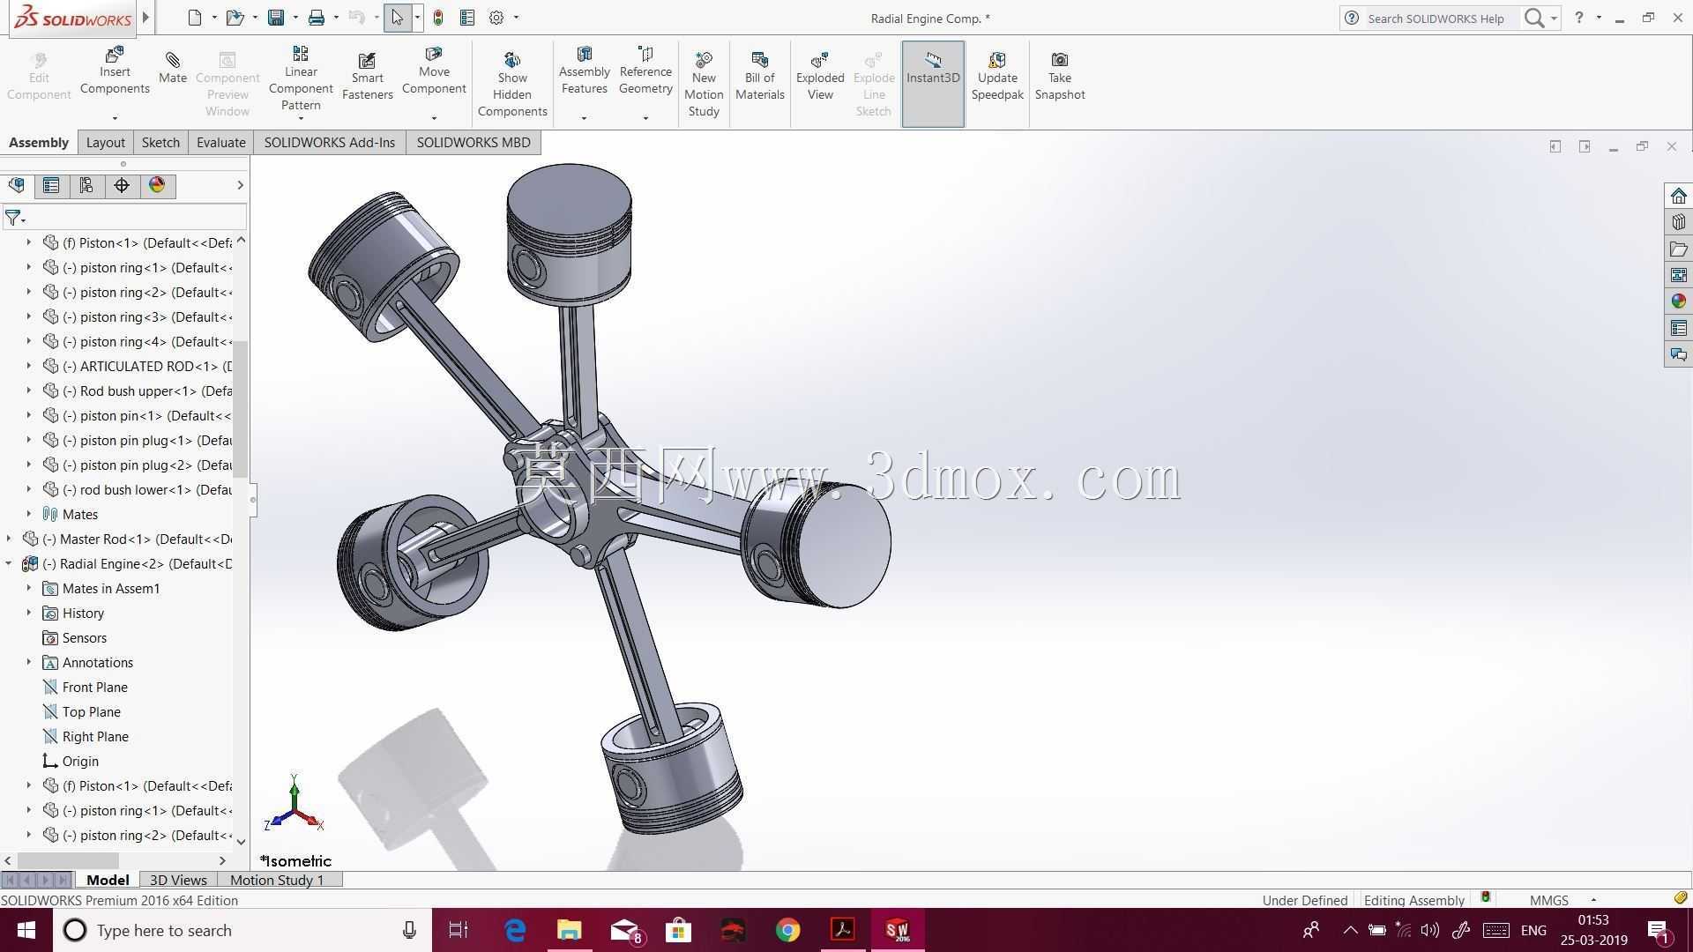Image resolution: width=1693 pixels, height=952 pixels.
Task: Select the Mate tool
Action: pyautogui.click(x=173, y=68)
